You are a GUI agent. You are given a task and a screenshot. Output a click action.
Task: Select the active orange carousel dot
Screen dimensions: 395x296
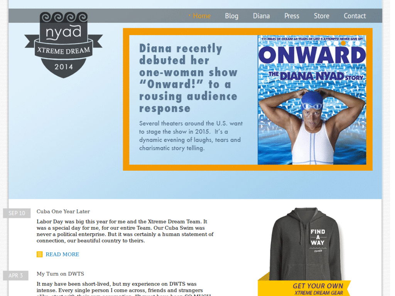(343, 43)
